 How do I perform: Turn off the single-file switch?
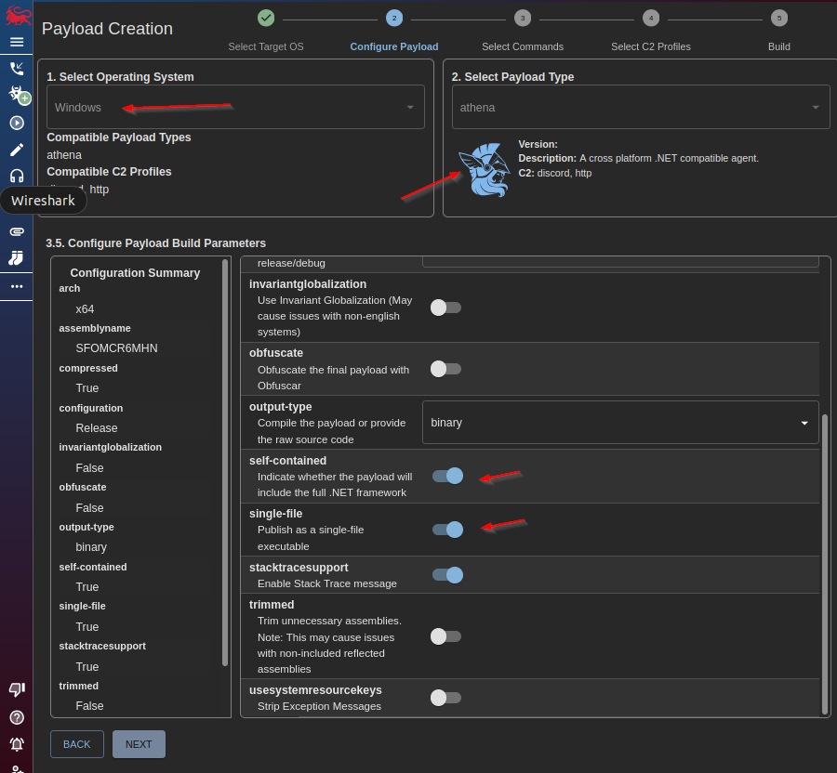(448, 530)
